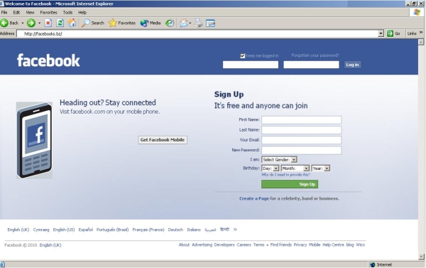Open the View menu
The image size is (426, 268).
(30, 13)
